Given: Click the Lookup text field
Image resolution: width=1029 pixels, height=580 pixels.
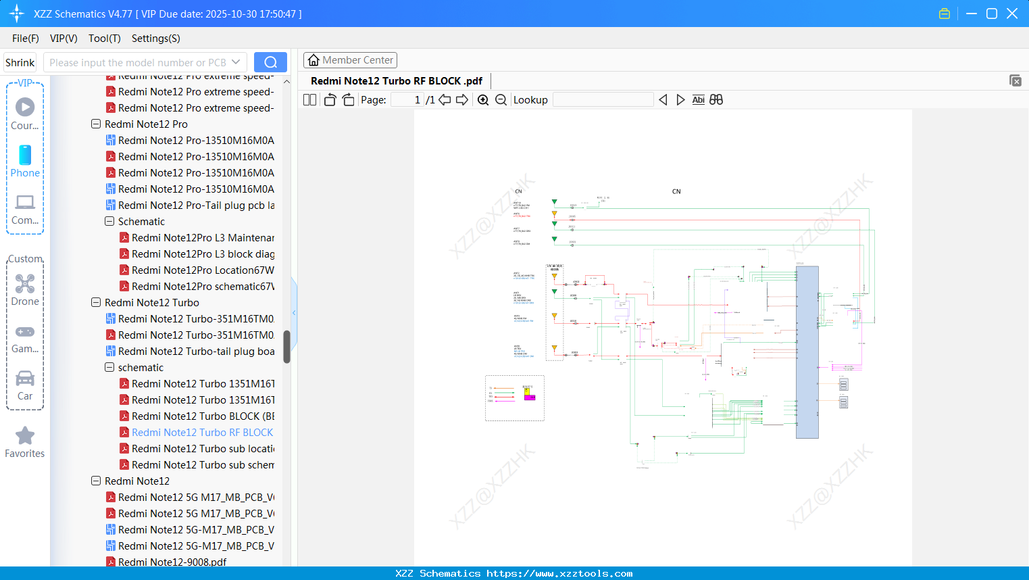Looking at the screenshot, I should pyautogui.click(x=603, y=99).
